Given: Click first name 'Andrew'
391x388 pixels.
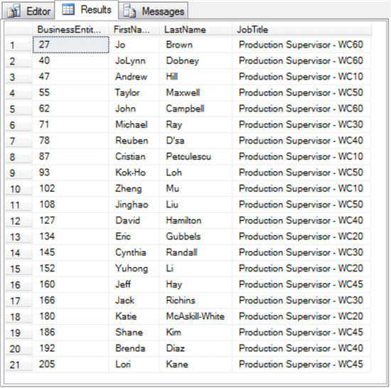Looking at the screenshot, I should [132, 77].
